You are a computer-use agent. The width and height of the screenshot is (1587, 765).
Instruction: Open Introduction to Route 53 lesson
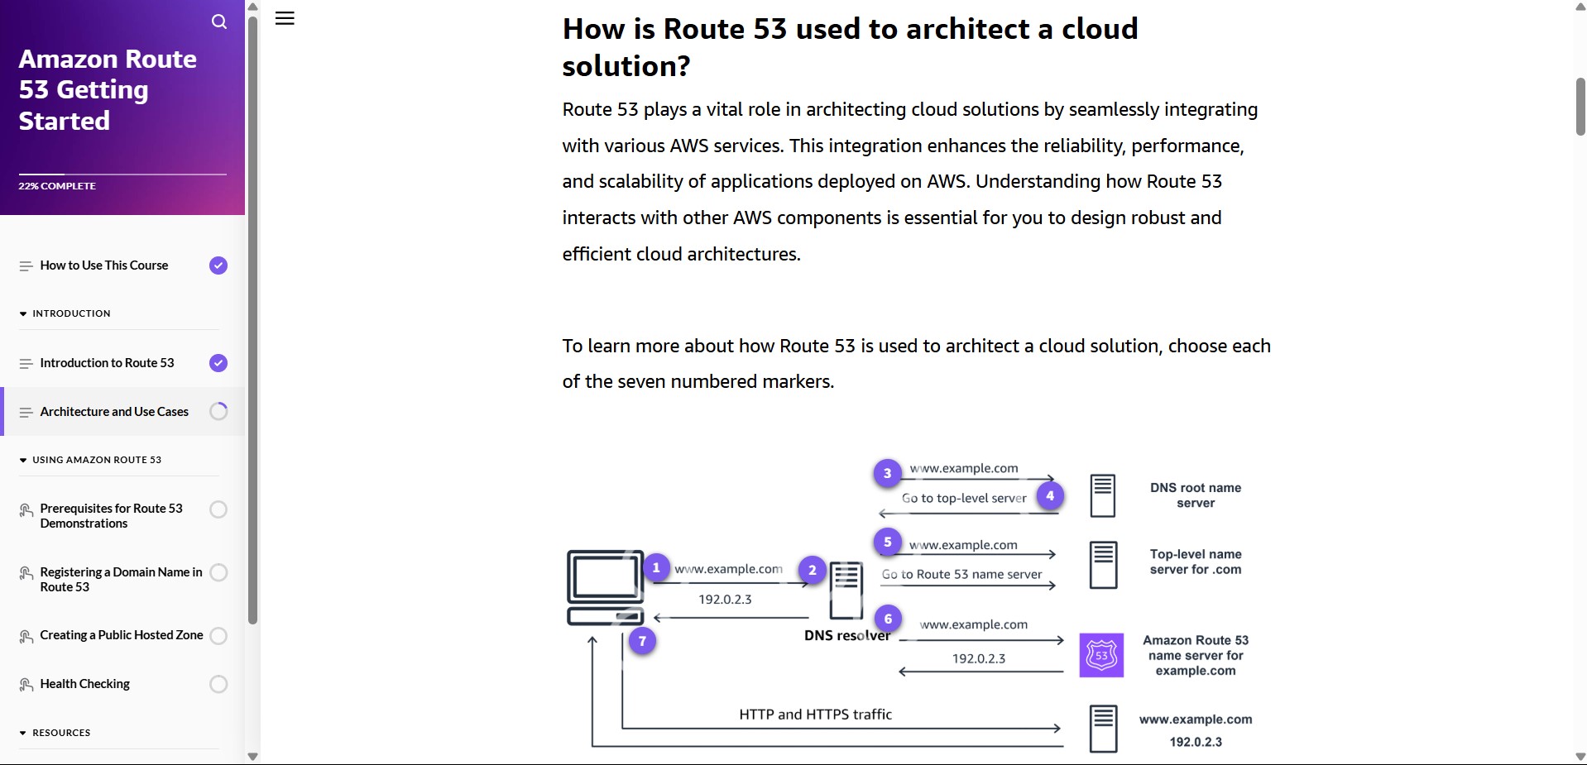[107, 363]
